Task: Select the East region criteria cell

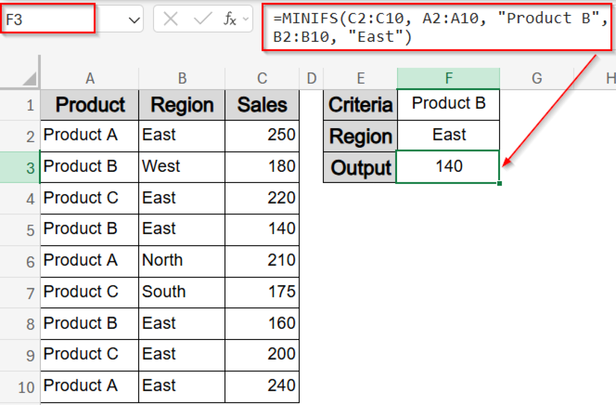Action: [448, 135]
